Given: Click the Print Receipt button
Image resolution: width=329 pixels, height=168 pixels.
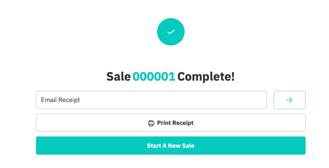Looking at the screenshot, I should pos(171,123).
